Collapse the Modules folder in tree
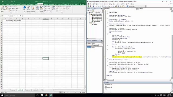The image size is (173, 97). pos(89,23)
